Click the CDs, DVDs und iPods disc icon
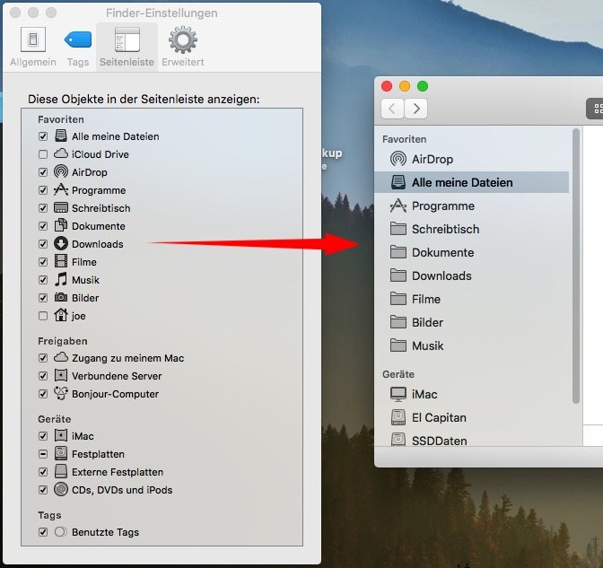The image size is (603, 568). point(61,490)
